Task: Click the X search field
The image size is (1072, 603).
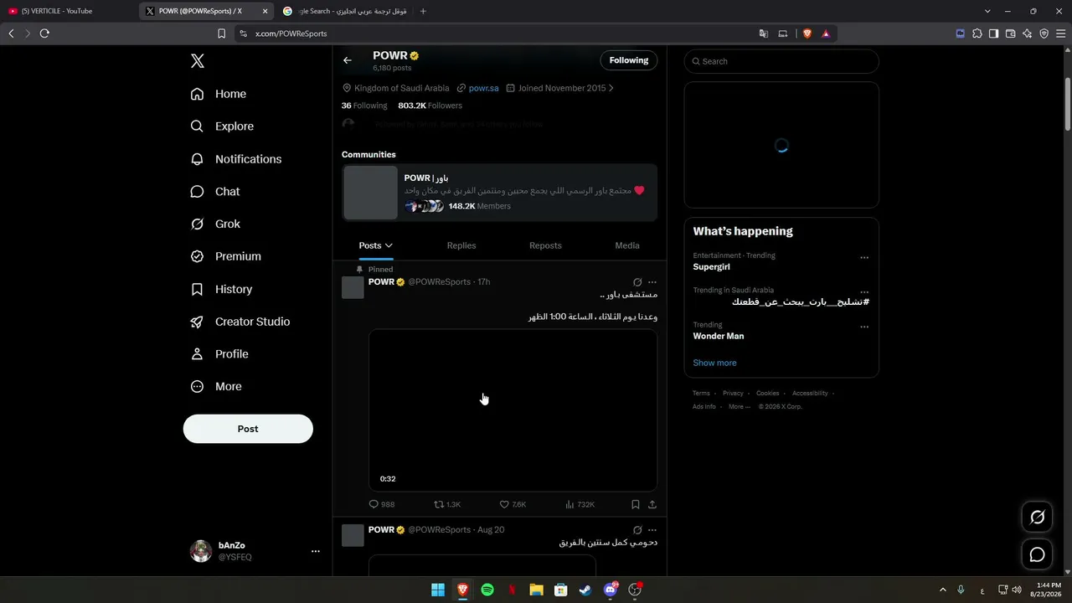Action: click(x=781, y=61)
